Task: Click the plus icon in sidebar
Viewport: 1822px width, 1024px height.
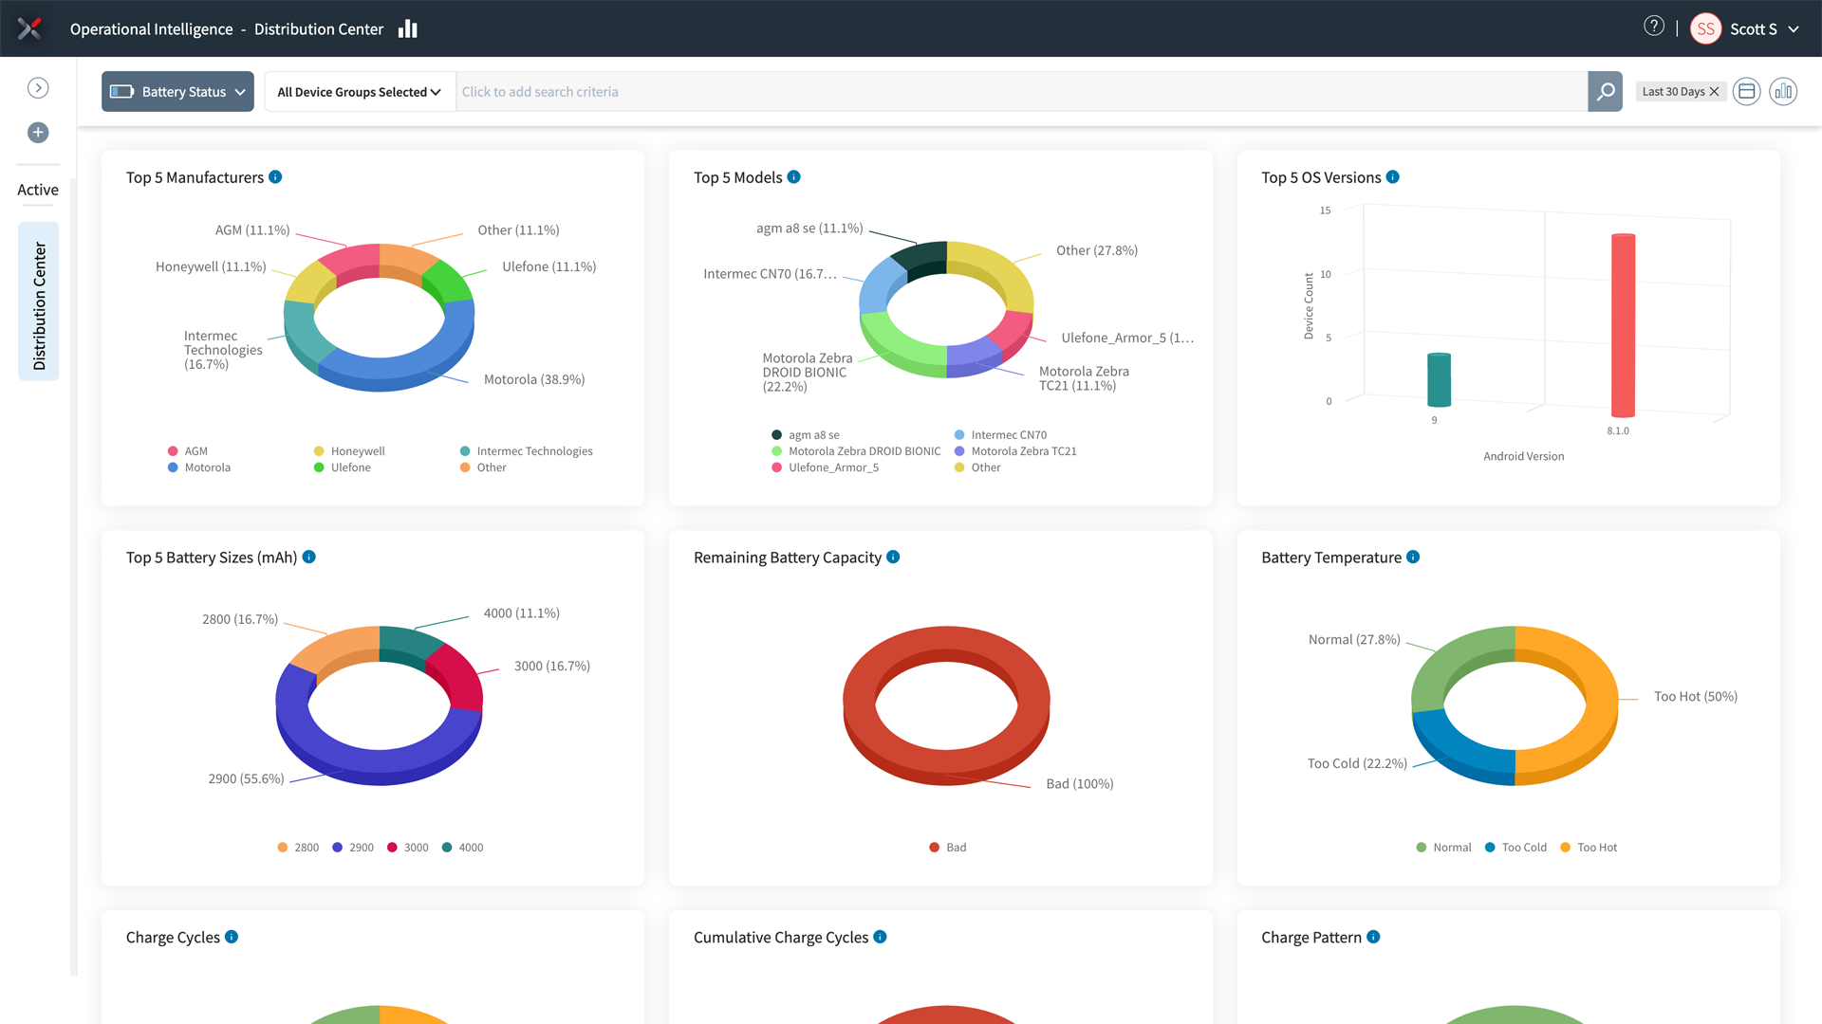Action: [38, 133]
